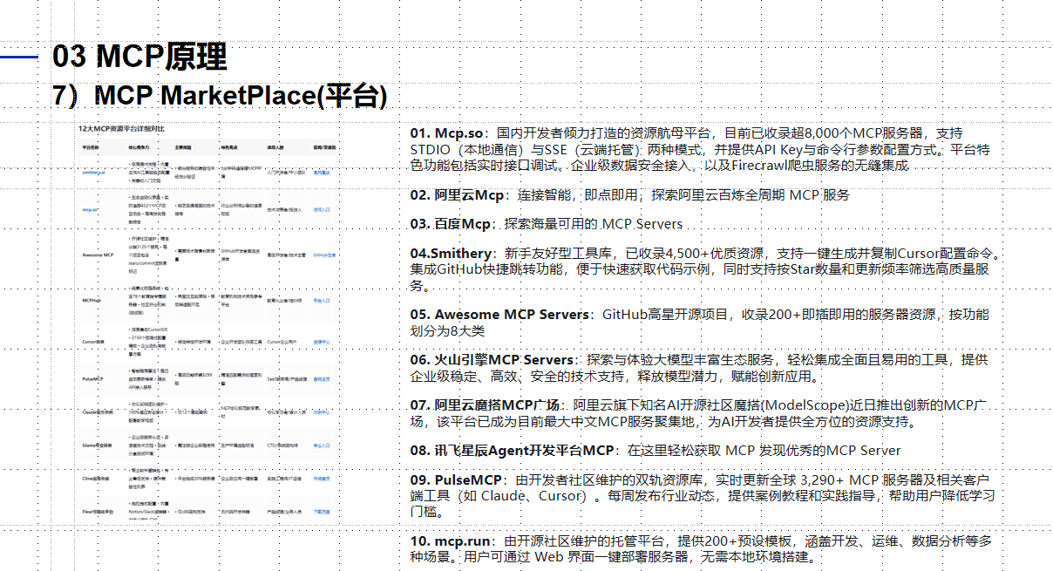1053x571 pixels.
Task: Click the bold heading "03. 百度Mcp"
Action: tap(451, 224)
